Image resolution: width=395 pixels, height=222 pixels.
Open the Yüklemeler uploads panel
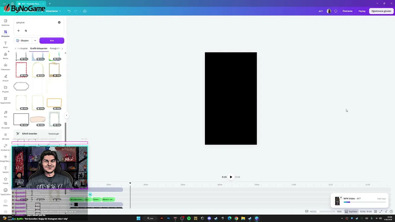click(x=6, y=67)
